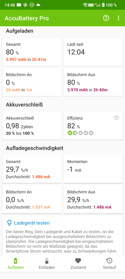This screenshot has height=279, width=125.
Task: Open the Verlauf tab
Action: click(x=109, y=263)
